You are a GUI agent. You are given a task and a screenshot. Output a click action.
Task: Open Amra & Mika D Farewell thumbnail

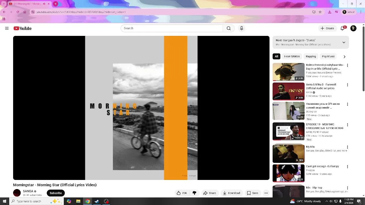click(x=288, y=91)
